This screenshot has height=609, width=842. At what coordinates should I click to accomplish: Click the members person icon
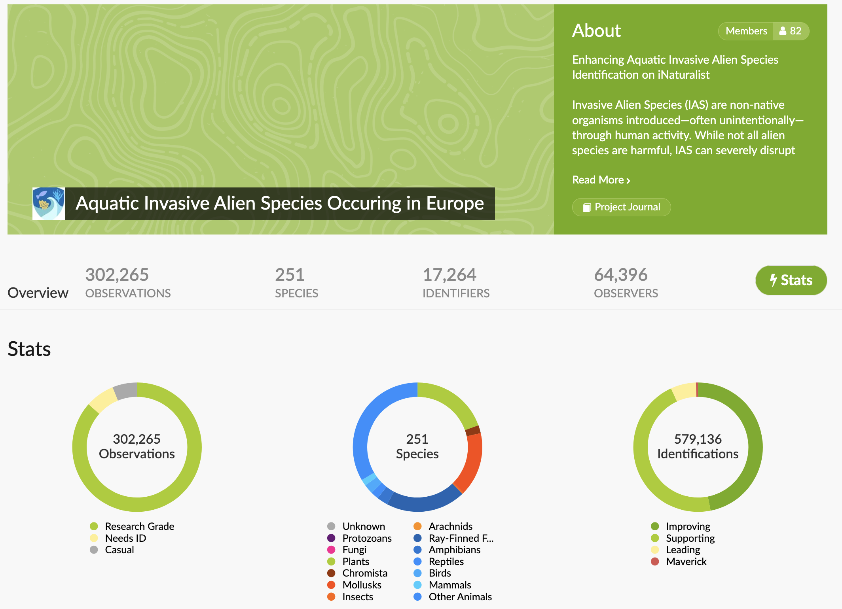(x=782, y=31)
